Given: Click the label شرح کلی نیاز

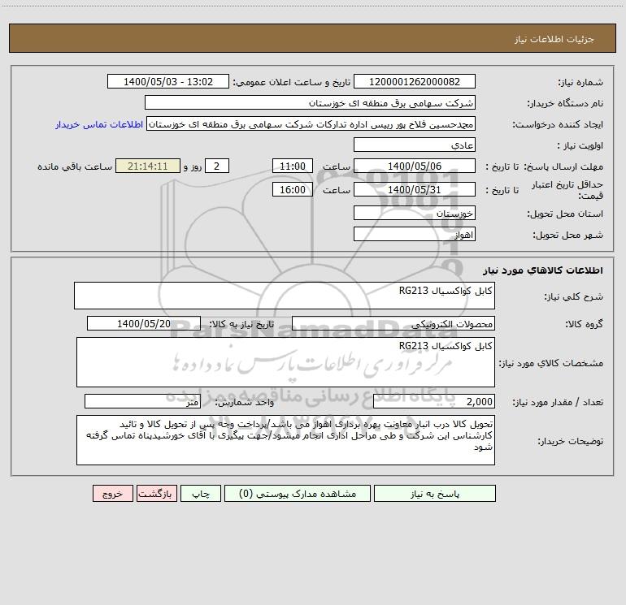Looking at the screenshot, I should 574,296.
